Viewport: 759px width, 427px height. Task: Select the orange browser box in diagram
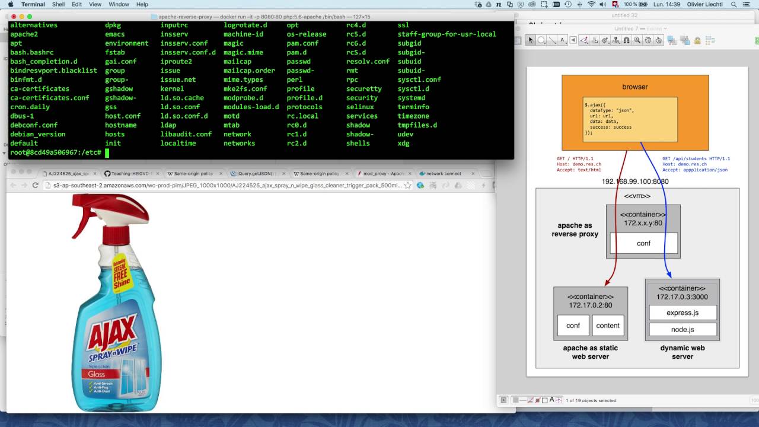(x=635, y=112)
